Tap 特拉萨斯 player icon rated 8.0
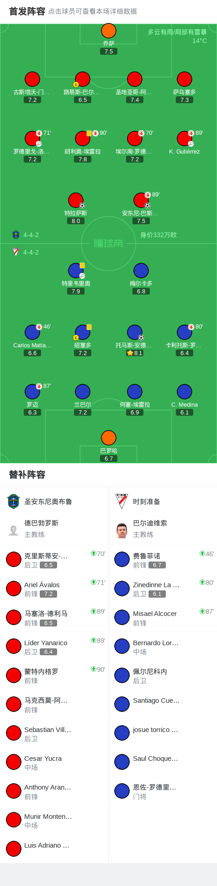This screenshot has width=217, height=886. click(x=76, y=200)
